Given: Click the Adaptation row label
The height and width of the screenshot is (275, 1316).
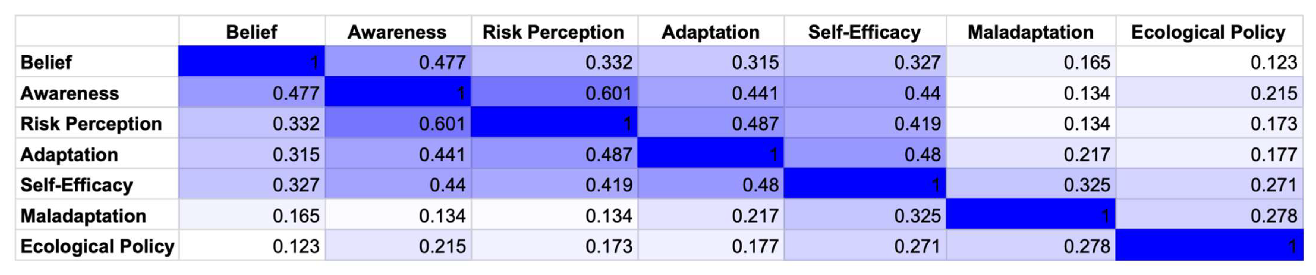Looking at the screenshot, I should pos(70,154).
